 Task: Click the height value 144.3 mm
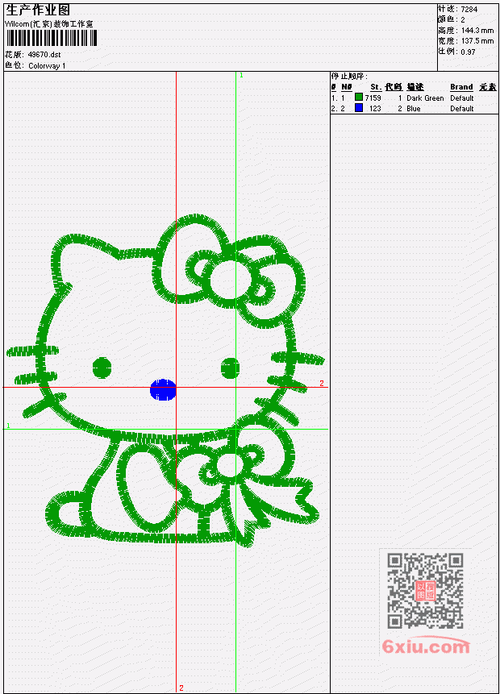pos(477,31)
